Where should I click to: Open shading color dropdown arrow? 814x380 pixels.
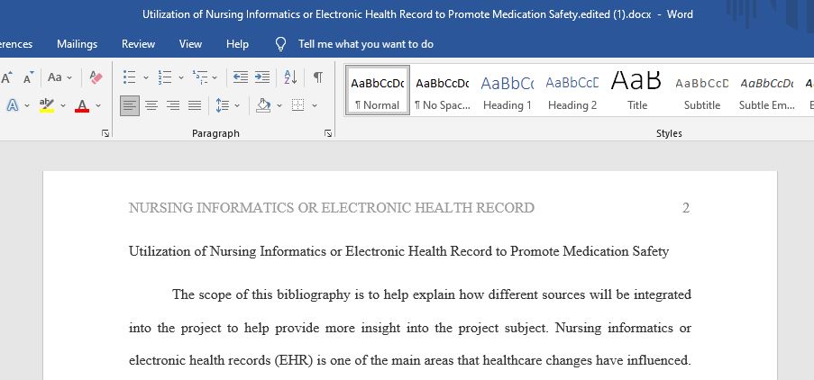point(279,105)
